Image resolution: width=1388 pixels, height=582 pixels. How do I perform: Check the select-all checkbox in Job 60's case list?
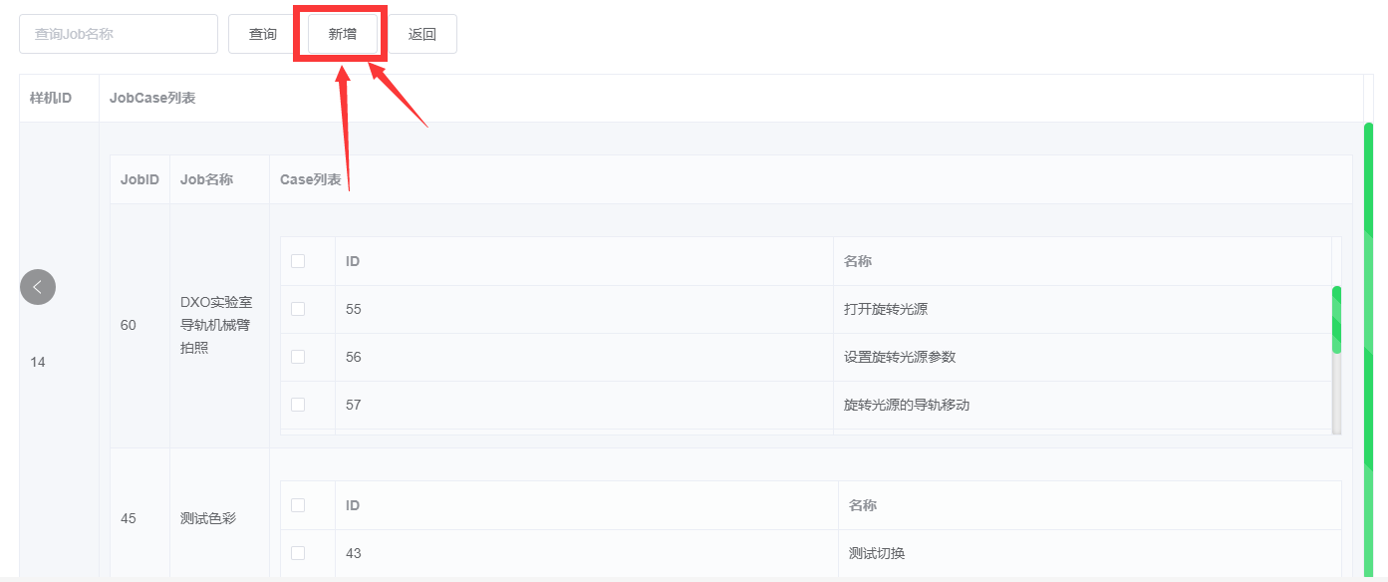tap(295, 260)
